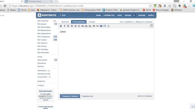
Task: Open Доступ к странице settings
Action: click(x=145, y=96)
